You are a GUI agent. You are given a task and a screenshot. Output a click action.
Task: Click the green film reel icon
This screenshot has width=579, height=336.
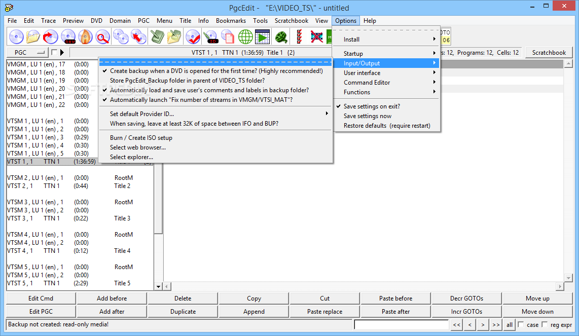281,37
